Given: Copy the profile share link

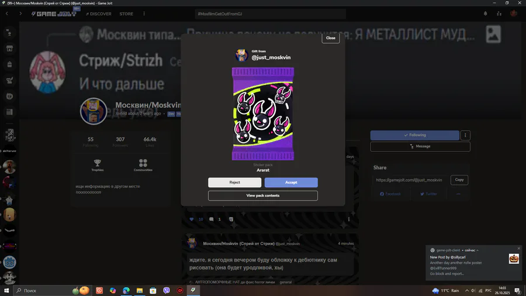Looking at the screenshot, I should click(x=459, y=180).
